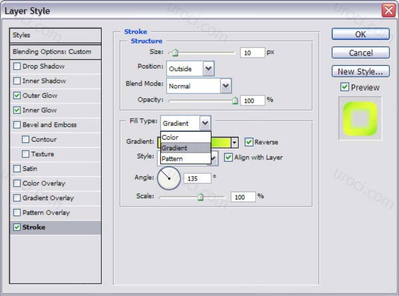Image resolution: width=399 pixels, height=296 pixels.
Task: Turn on Color Overlay checkbox
Action: [x=17, y=183]
